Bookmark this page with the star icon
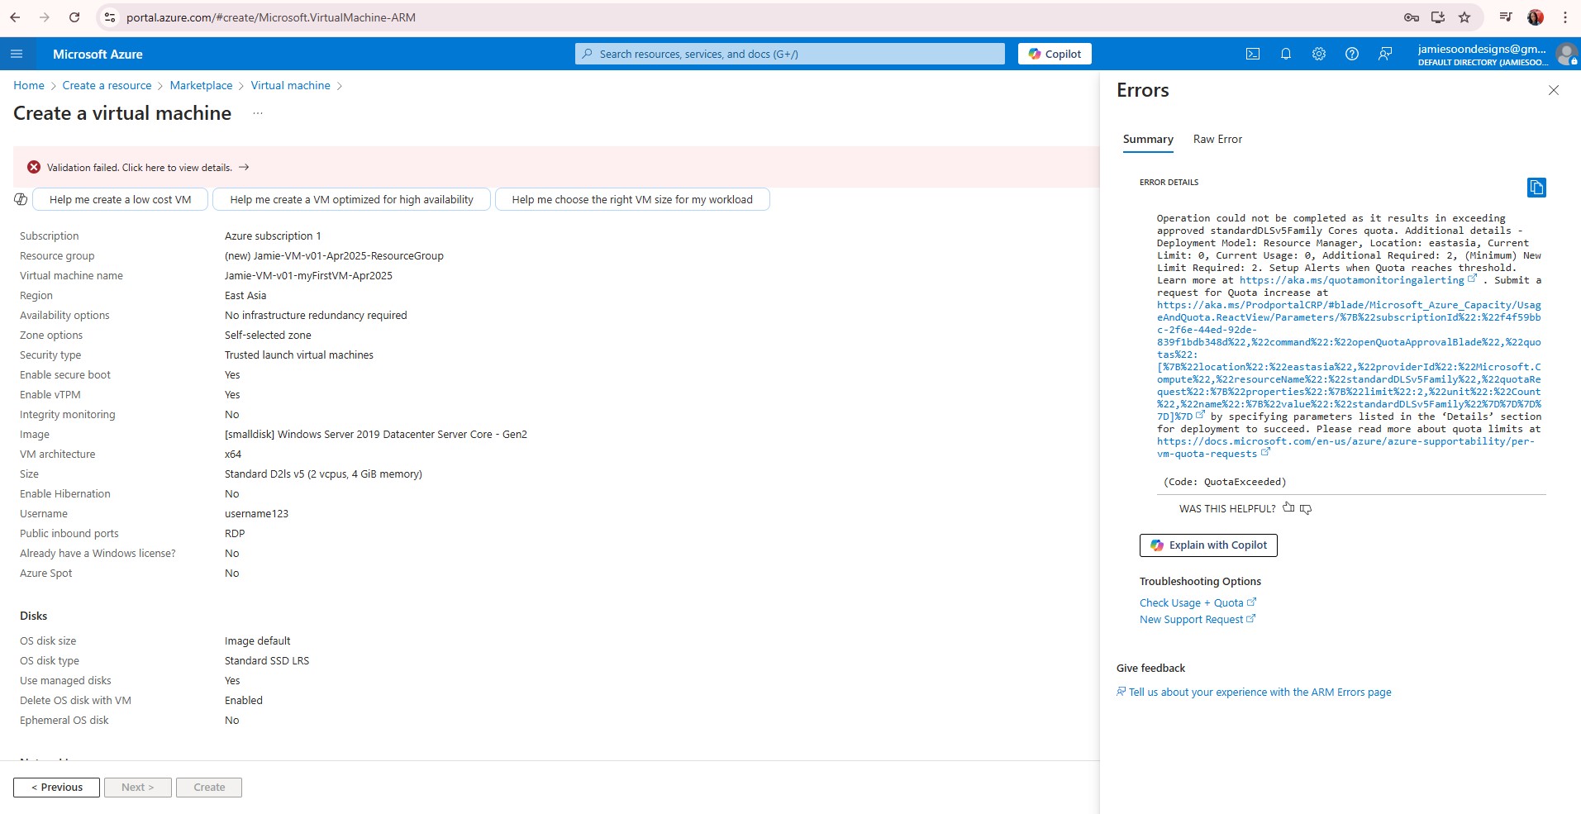 tap(1464, 17)
